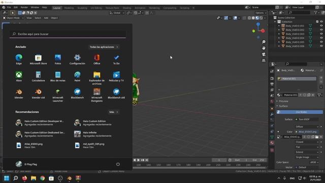Open Material properties tab icon
The height and width of the screenshot is (183, 325).
coord(272,143)
